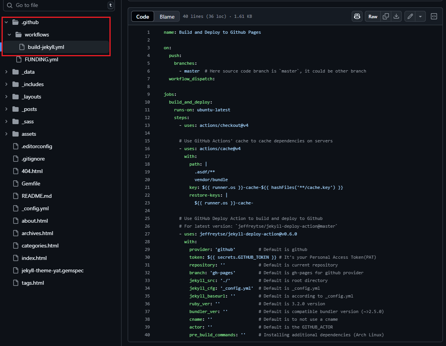The width and height of the screenshot is (446, 346).
Task: Click the Raw button
Action: point(372,16)
